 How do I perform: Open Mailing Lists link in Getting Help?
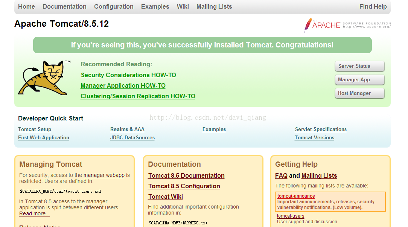[319, 176]
